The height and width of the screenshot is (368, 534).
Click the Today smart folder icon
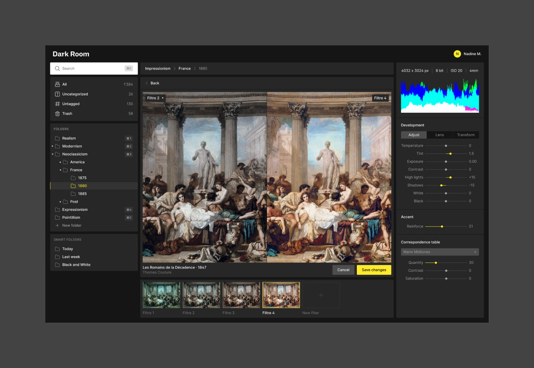click(57, 249)
